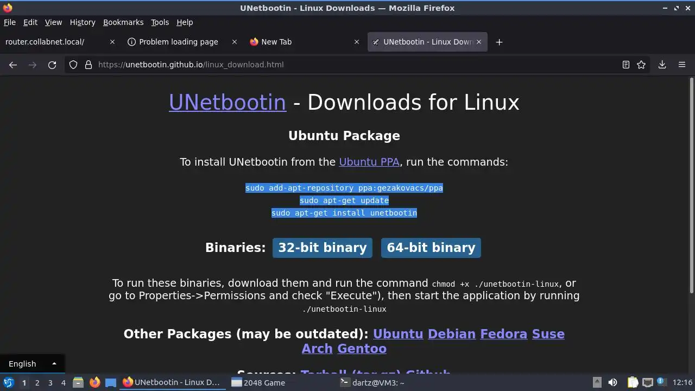
Task: Select UNetbootin Firefox window in taskbar
Action: [173, 382]
